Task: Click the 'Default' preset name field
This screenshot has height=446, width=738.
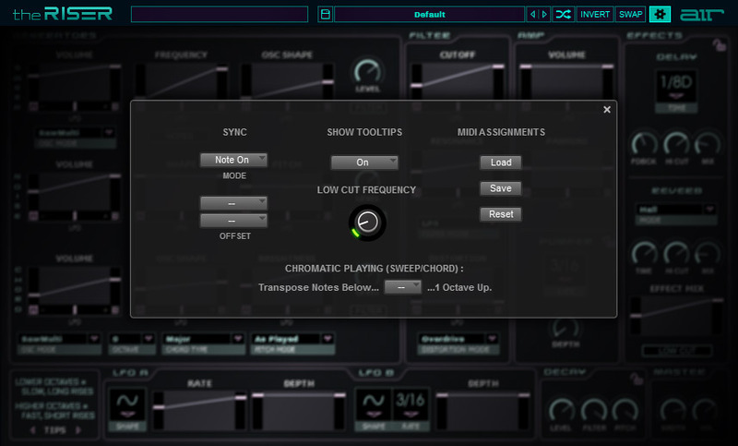Action: 429,15
